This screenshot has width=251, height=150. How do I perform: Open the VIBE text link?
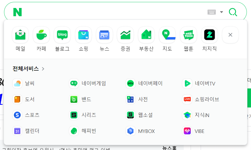tap(199, 131)
